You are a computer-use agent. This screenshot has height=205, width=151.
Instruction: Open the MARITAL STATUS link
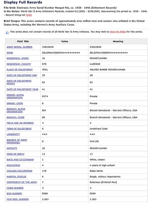16,177
